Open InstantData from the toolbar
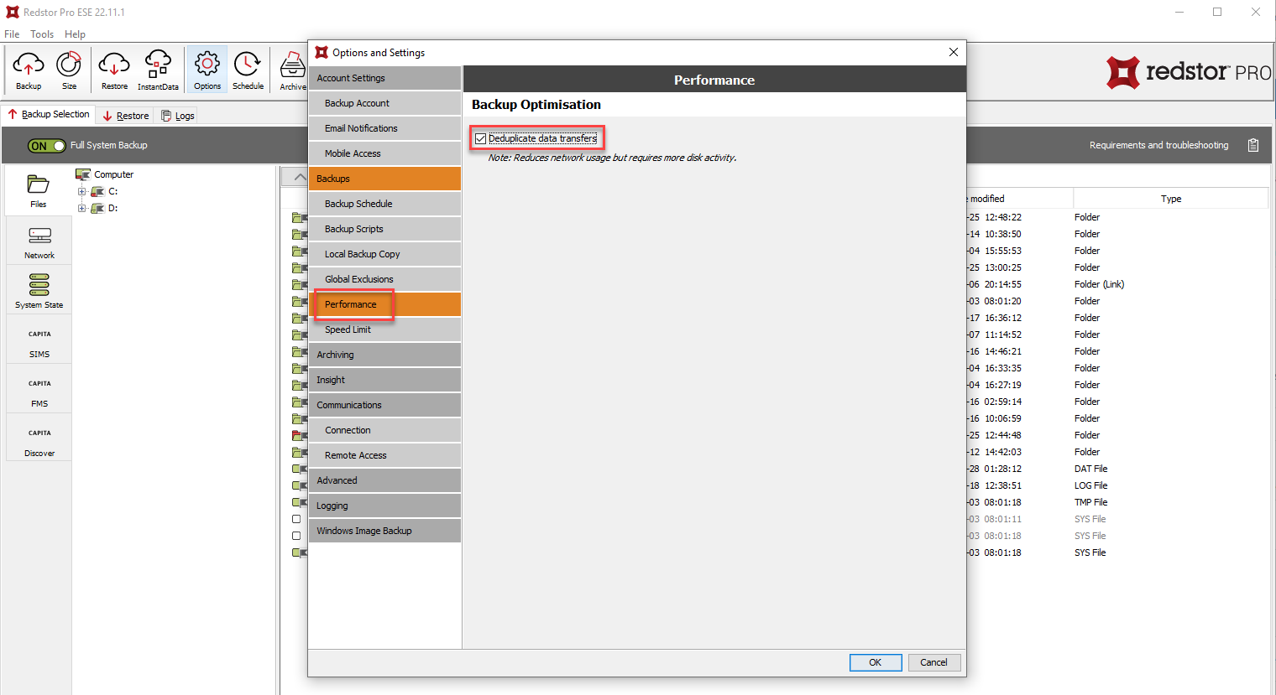 tap(158, 70)
